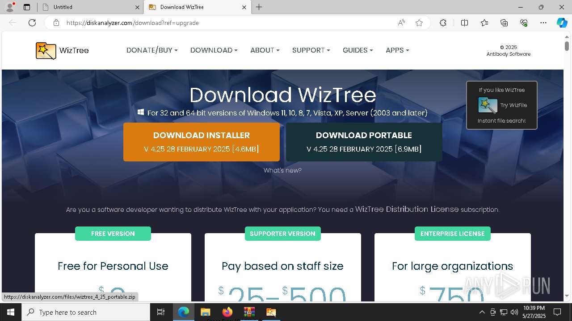Open WizTree app in the taskbar
The image size is (572, 321).
pos(271,312)
